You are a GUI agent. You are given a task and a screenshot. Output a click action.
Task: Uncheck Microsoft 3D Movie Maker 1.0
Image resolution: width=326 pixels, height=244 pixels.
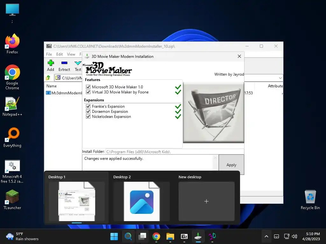88,87
